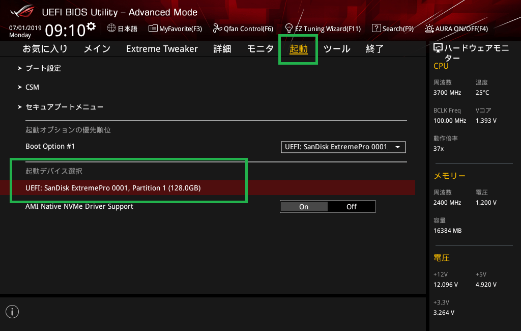Switch to the お気に入り tab

tap(45, 49)
